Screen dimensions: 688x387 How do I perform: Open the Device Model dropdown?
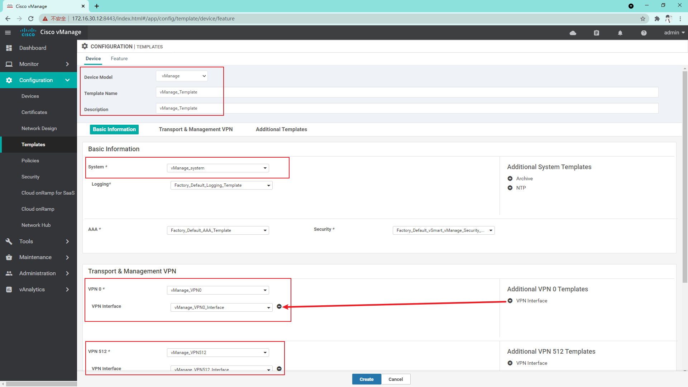(182, 76)
